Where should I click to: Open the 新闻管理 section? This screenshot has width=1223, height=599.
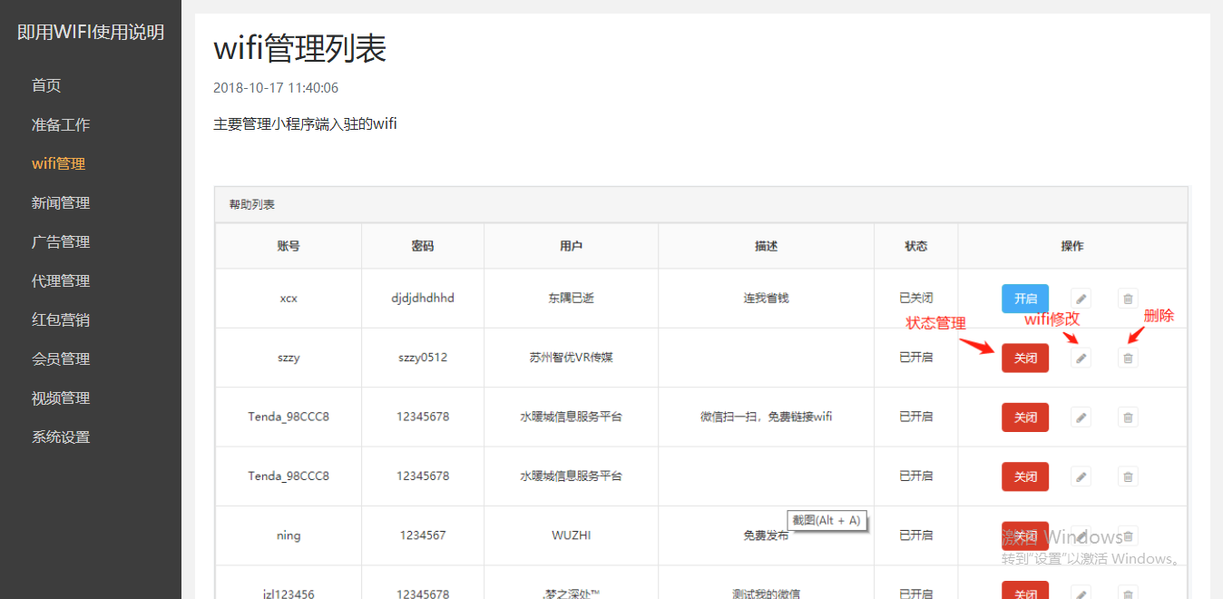[x=61, y=202]
